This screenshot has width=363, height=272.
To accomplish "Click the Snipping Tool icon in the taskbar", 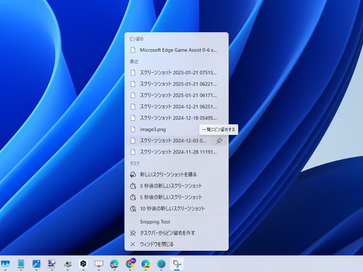I will click(x=177, y=264).
